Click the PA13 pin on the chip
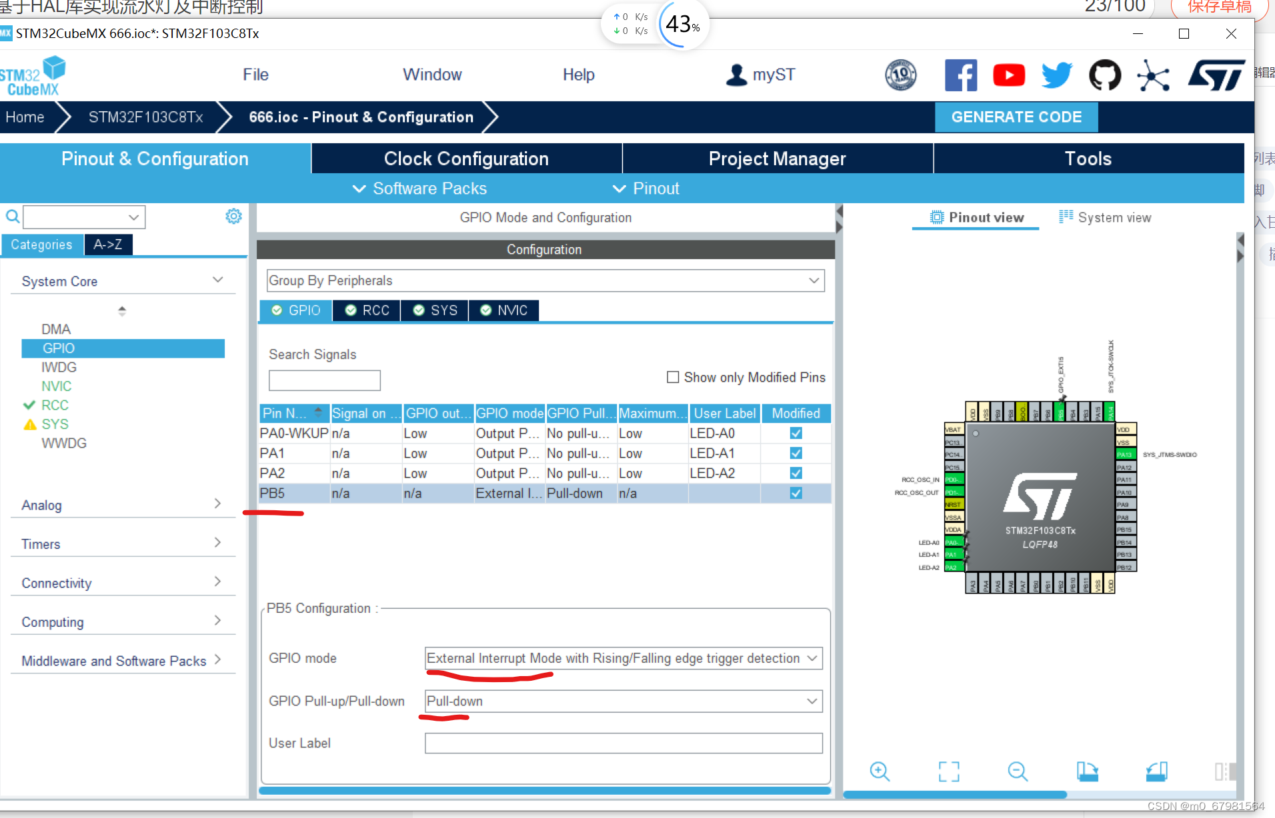 coord(1125,454)
